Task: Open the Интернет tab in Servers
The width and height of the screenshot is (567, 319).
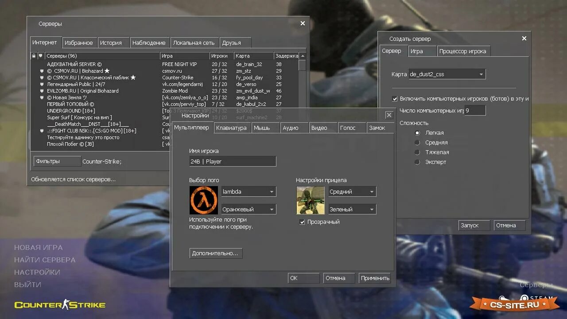Action: (45, 43)
